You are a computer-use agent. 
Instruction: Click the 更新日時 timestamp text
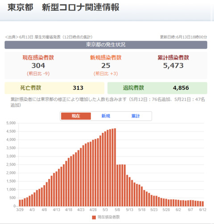pos(183,37)
